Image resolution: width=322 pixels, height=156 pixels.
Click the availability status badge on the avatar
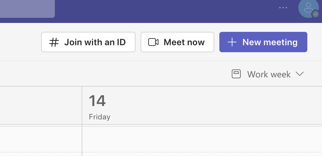(x=316, y=14)
